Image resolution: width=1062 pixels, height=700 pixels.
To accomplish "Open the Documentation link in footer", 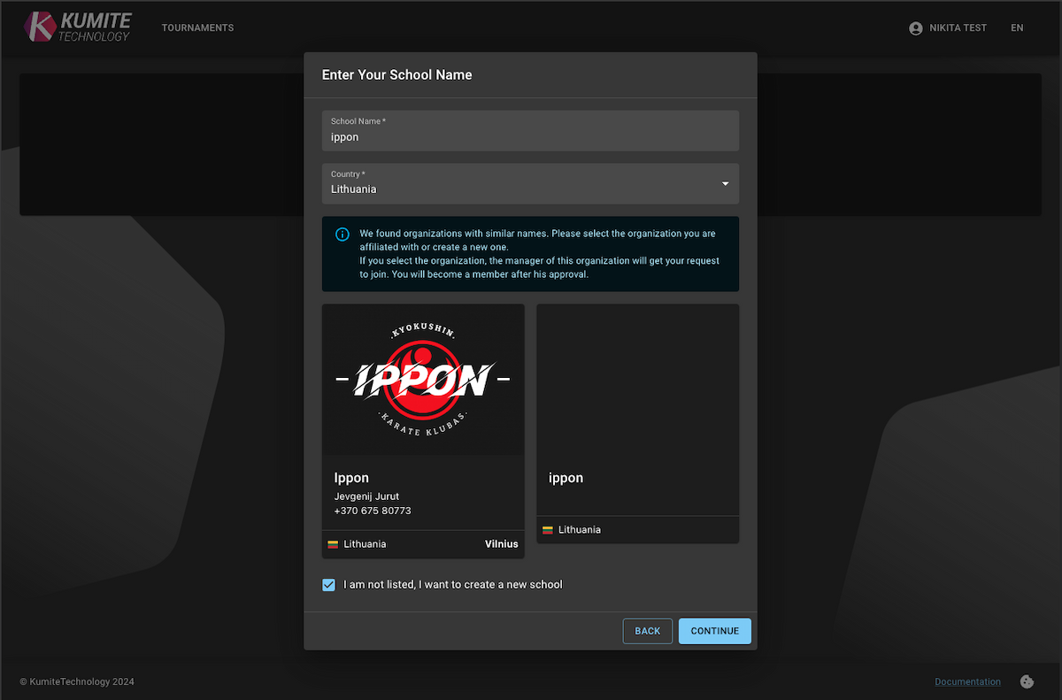I will [x=967, y=681].
